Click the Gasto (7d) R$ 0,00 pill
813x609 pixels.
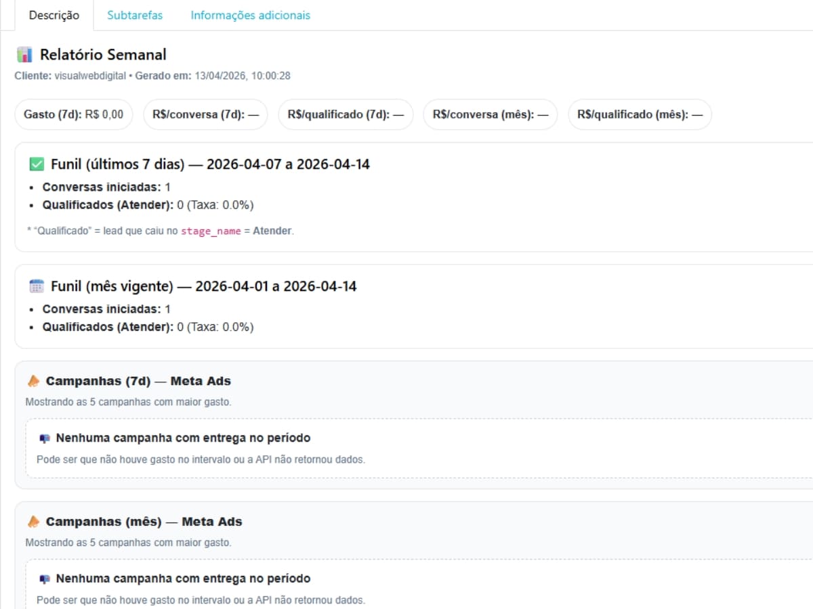pos(74,114)
